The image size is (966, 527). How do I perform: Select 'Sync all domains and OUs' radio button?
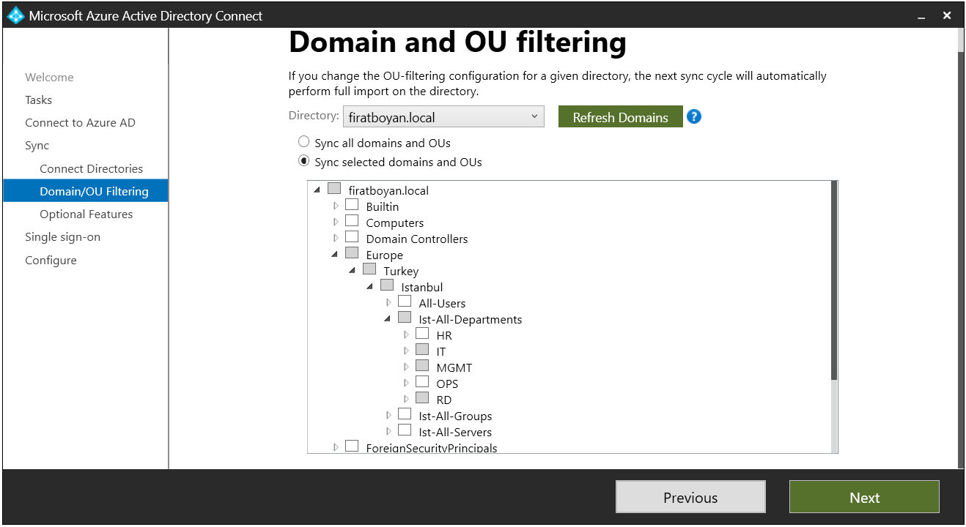pyautogui.click(x=303, y=142)
